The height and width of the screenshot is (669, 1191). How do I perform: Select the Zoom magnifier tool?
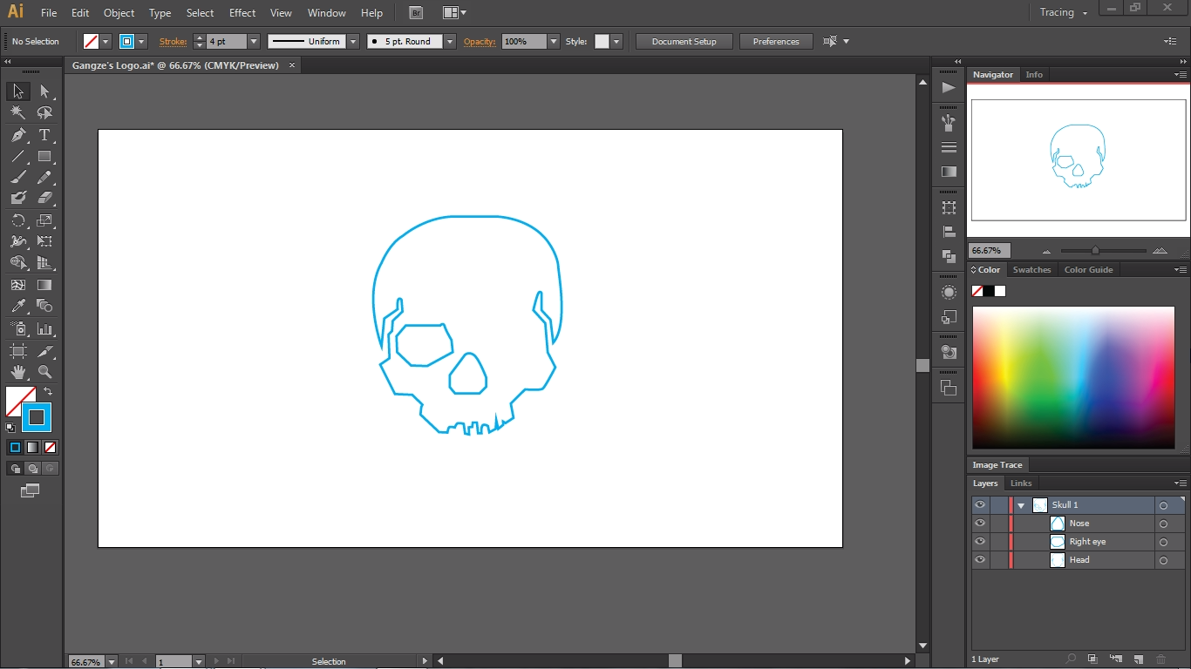pyautogui.click(x=44, y=372)
